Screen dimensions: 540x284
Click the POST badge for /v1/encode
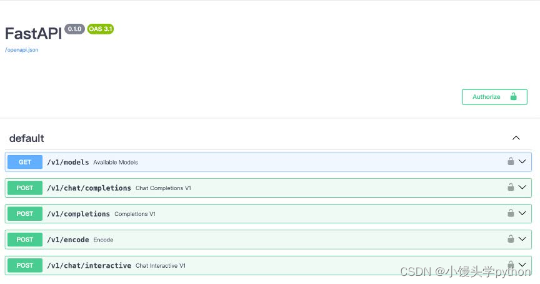coord(25,240)
